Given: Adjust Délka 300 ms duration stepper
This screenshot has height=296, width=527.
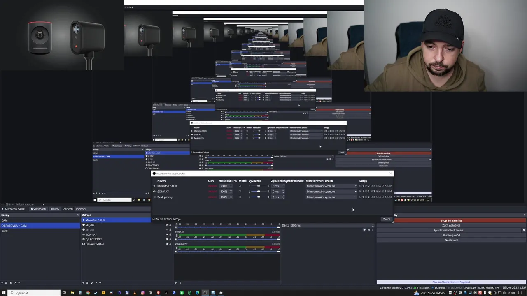Looking at the screenshot, I should point(373,225).
